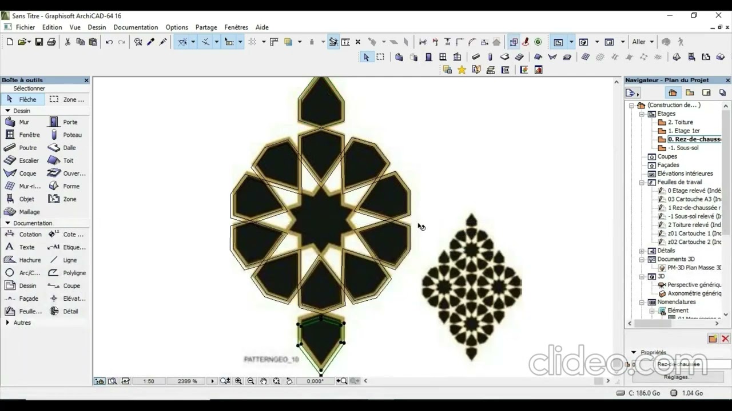
Task: Click the zoom-in magnifier in bottom bar
Action: tap(238, 381)
